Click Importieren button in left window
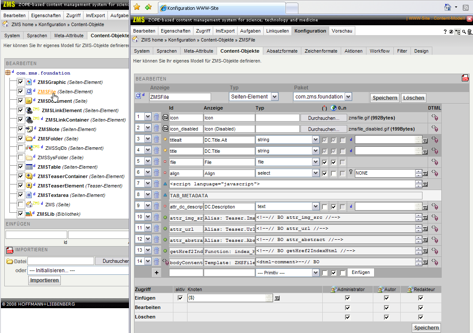The image size is (473, 333). pyautogui.click(x=45, y=280)
